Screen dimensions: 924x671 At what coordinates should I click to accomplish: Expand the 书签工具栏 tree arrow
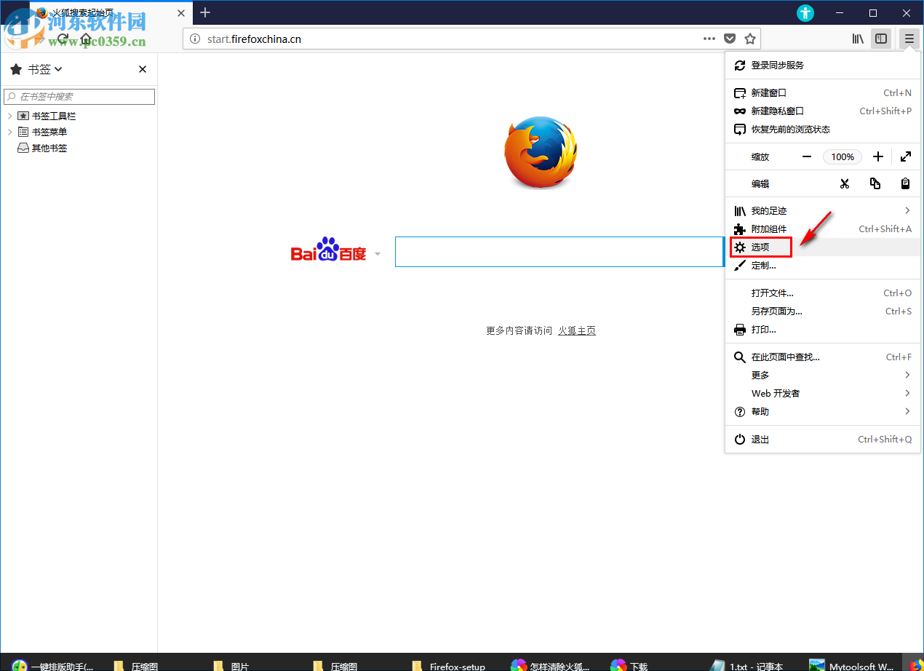tap(9, 116)
